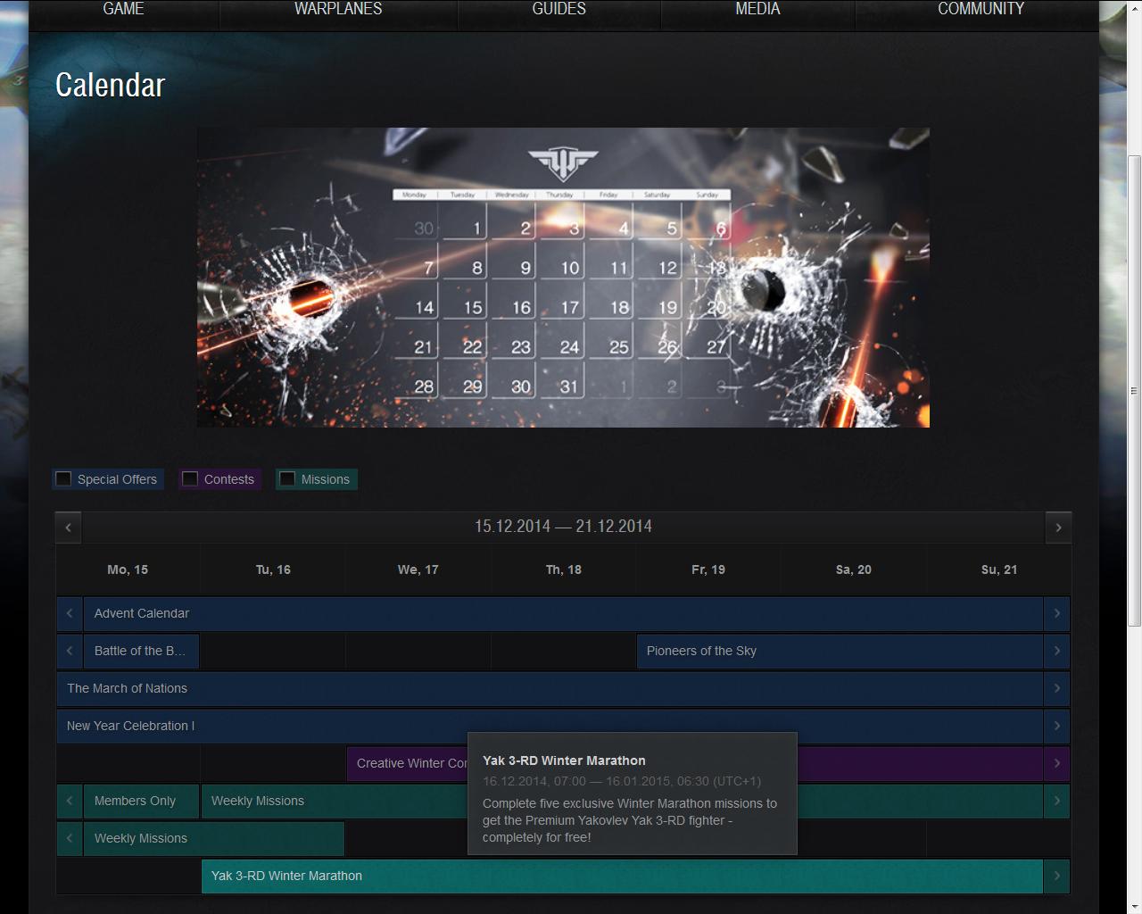The height and width of the screenshot is (914, 1142).
Task: Click left arrow on Advent Calendar row
Action: (x=70, y=613)
